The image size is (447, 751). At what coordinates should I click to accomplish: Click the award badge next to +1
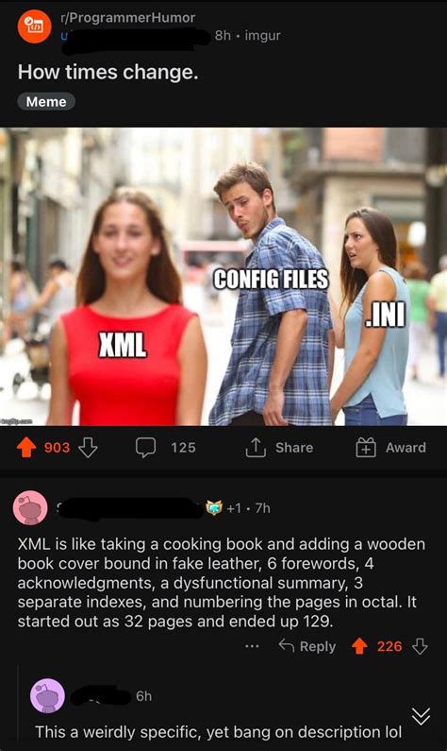point(214,507)
